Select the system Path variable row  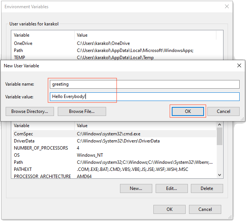(114, 162)
